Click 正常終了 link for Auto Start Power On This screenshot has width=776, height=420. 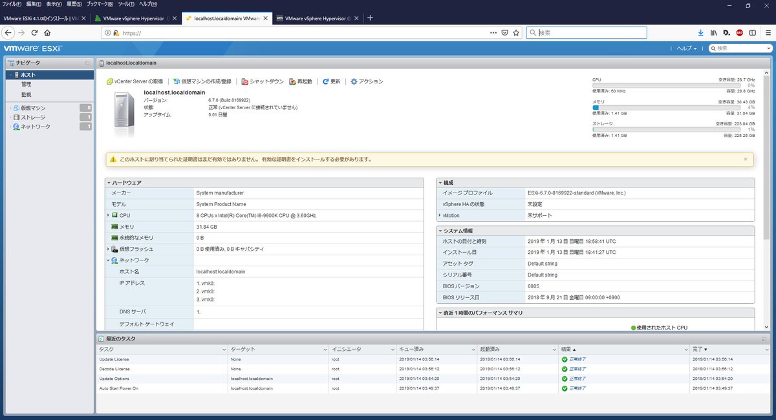pos(577,388)
